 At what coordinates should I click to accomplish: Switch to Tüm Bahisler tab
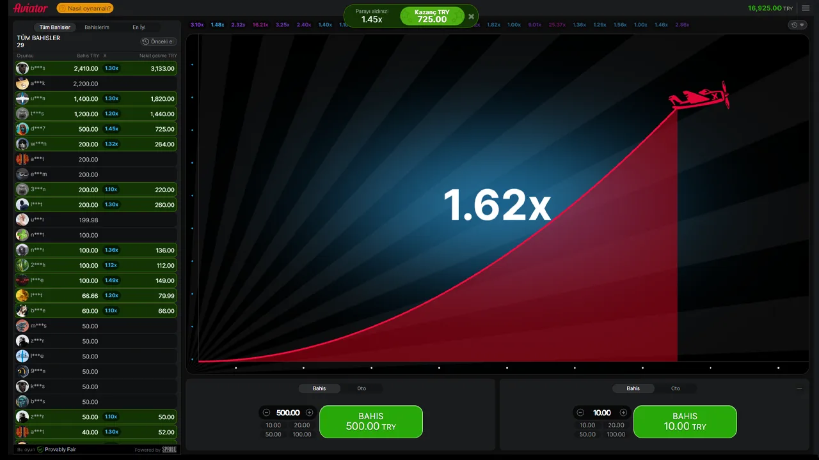55,27
